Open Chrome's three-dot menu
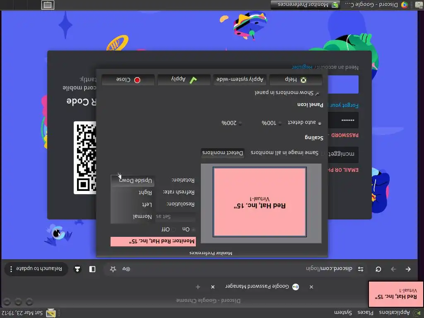The height and width of the screenshot is (318, 424). pyautogui.click(x=11, y=269)
